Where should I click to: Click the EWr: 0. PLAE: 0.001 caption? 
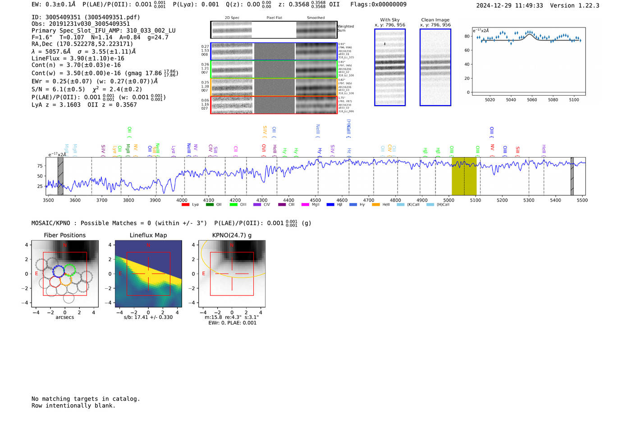pyautogui.click(x=232, y=323)
